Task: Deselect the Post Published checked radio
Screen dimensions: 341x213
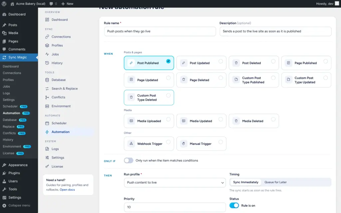Action: pos(168,61)
